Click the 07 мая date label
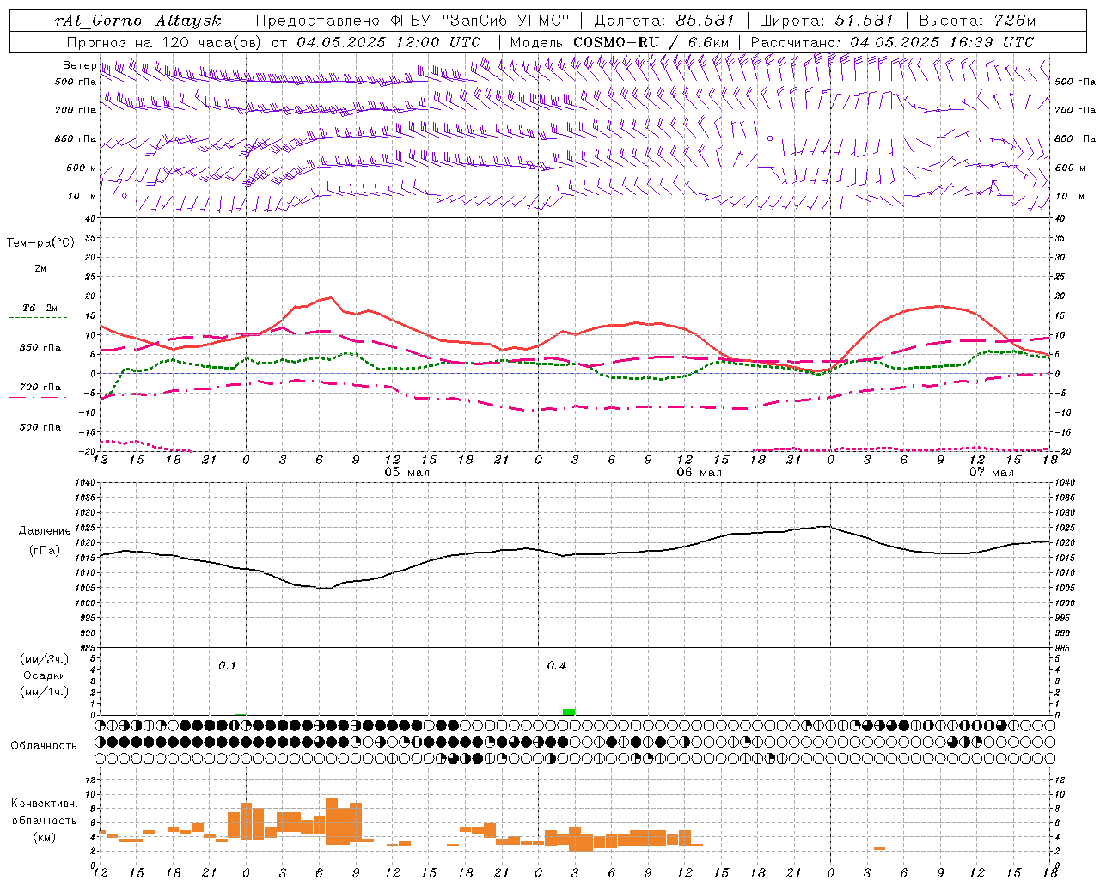Image resolution: width=1100 pixels, height=880 pixels. pos(991,473)
